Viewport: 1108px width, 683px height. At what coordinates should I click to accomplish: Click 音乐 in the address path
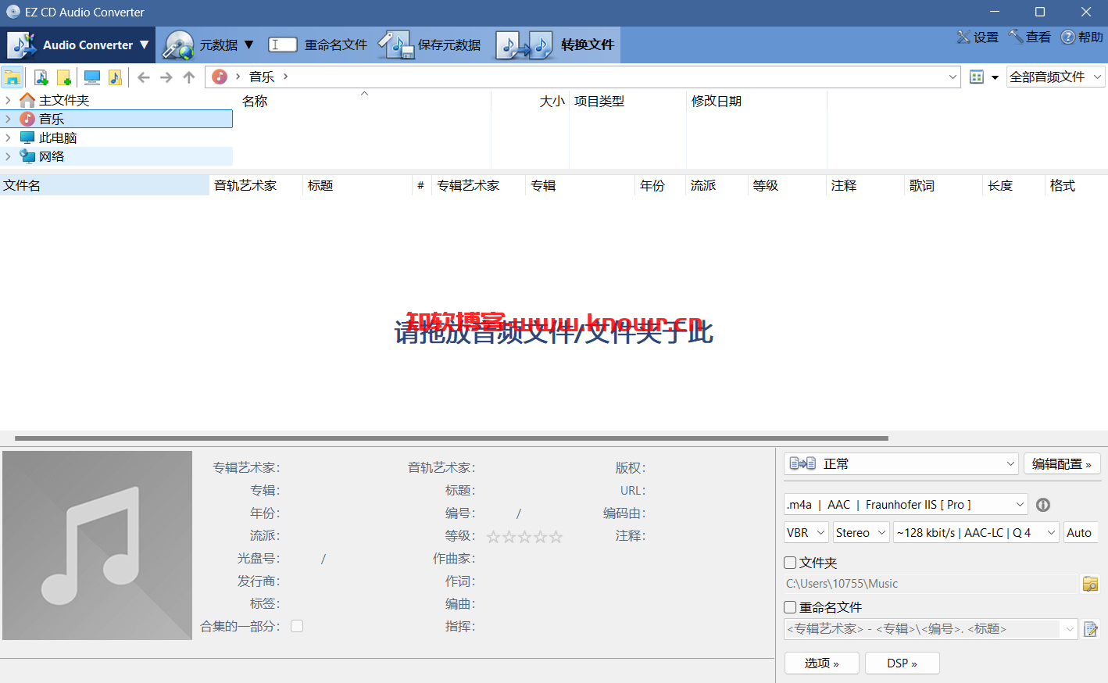[262, 77]
